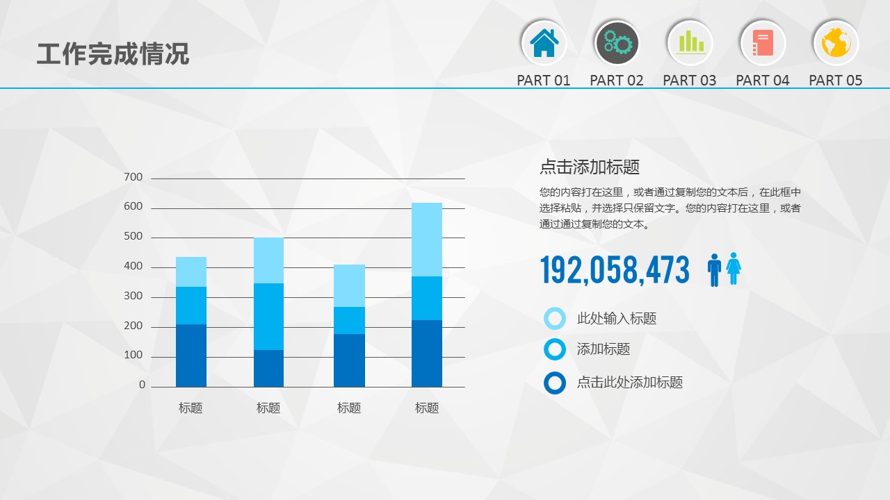This screenshot has width=890, height=500.
Task: Click the PART 05 label
Action: tap(836, 81)
